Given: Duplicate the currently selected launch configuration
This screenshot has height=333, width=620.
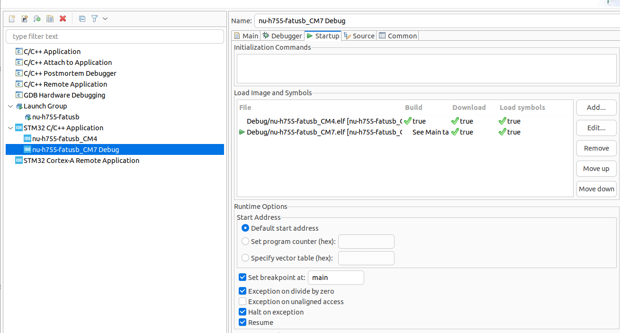Looking at the screenshot, I should [x=50, y=18].
